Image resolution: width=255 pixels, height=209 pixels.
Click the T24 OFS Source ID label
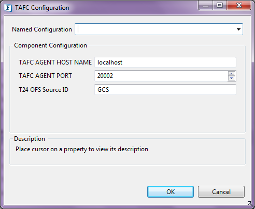pyautogui.click(x=44, y=90)
